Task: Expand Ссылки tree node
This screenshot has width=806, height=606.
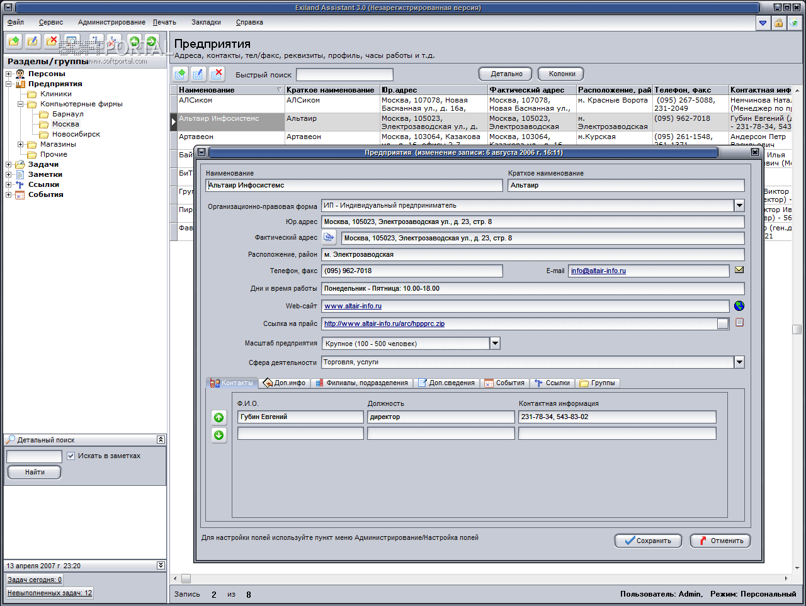Action: pyautogui.click(x=9, y=184)
